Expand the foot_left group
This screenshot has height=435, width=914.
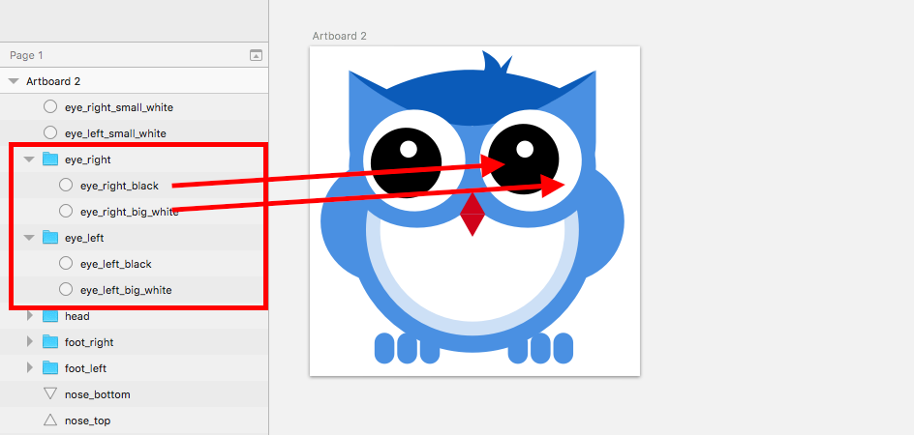click(30, 368)
